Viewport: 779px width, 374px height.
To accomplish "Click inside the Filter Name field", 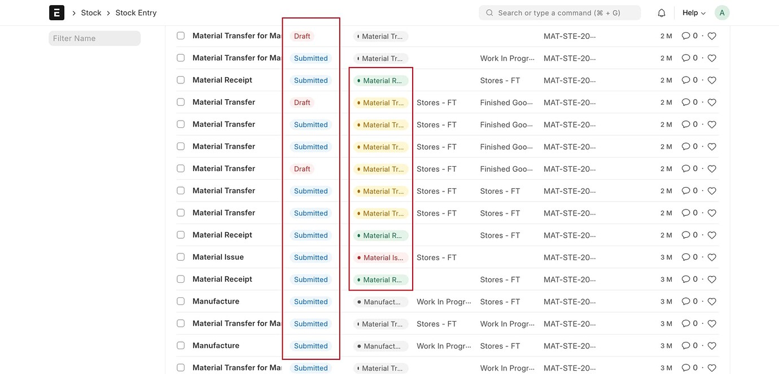I will (94, 38).
